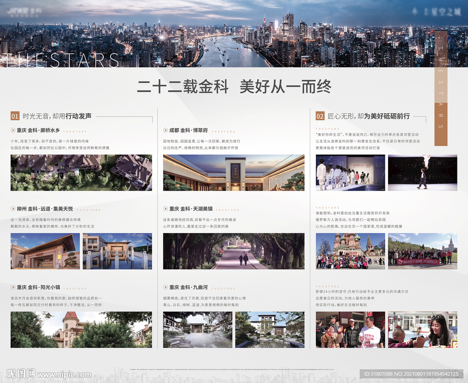Click the arrow bullet beside 重庆 金科·九曲河
This screenshot has width=468, height=383.
(x=165, y=287)
